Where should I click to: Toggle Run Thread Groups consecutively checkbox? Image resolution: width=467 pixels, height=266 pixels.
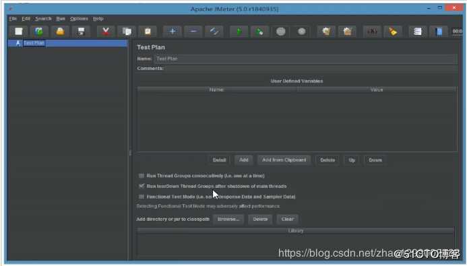click(142, 176)
